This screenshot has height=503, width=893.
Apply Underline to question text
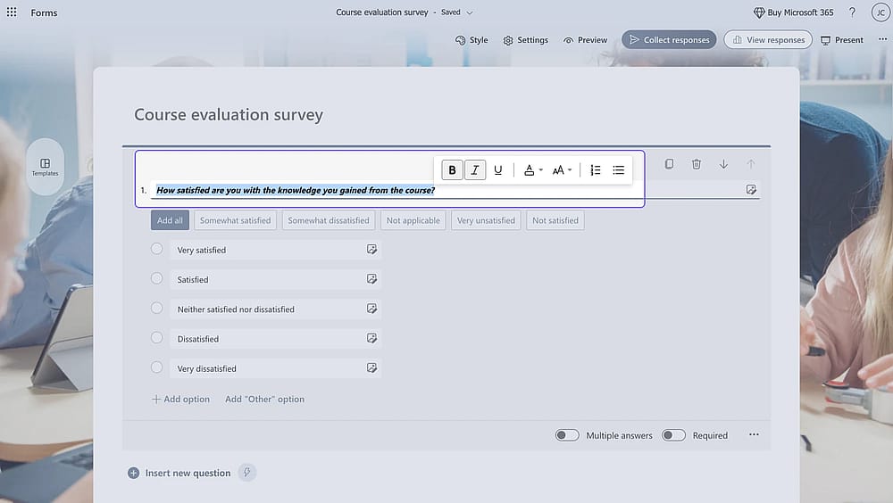(x=497, y=169)
